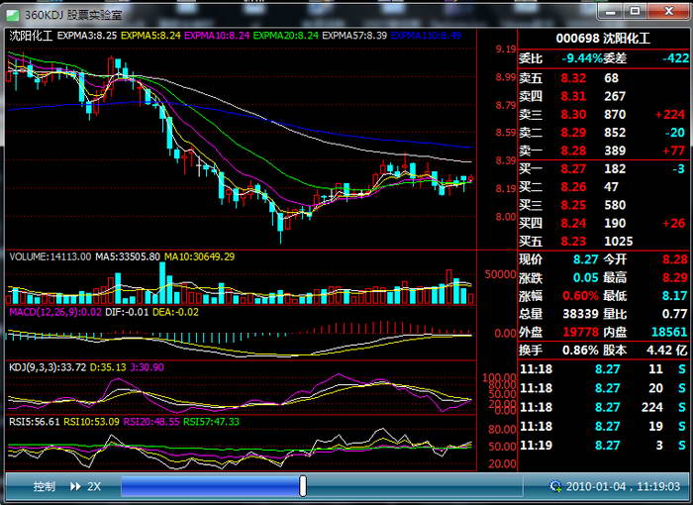Maximize the 360KDJ window
This screenshot has height=505, width=693.
point(636,12)
